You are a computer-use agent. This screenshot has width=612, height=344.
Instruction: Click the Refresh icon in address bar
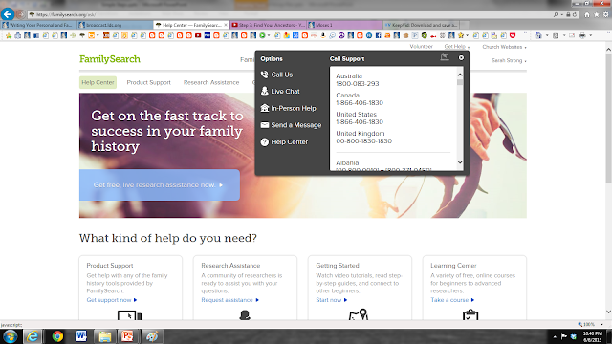[x=575, y=15]
